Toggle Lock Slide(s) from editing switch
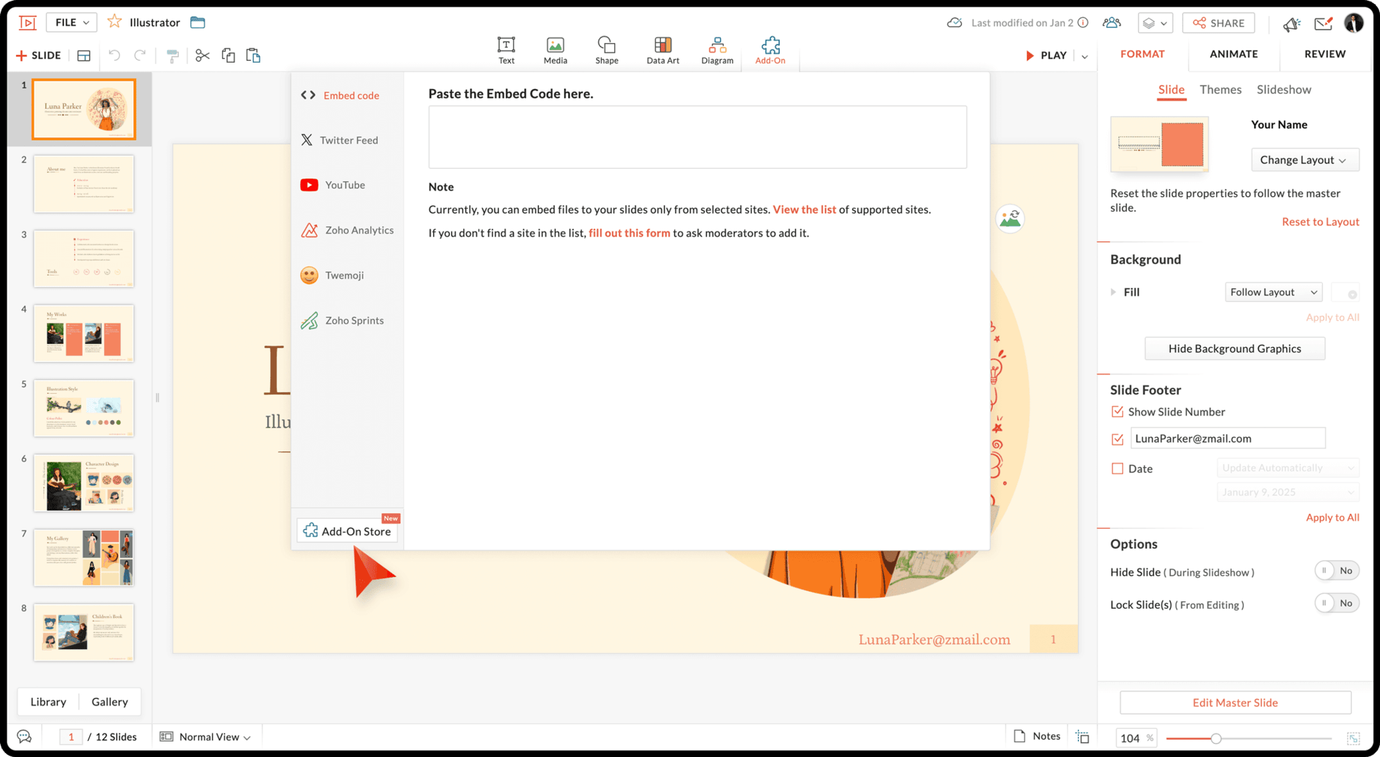The image size is (1380, 757). [1336, 603]
